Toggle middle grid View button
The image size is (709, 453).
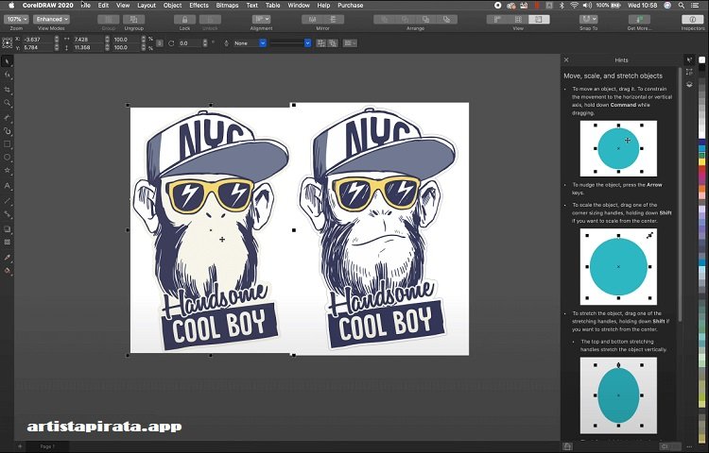518,20
